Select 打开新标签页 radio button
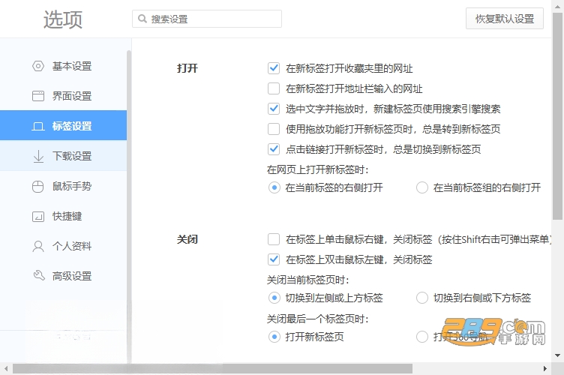Screen dimensions: 564x375 point(274,337)
